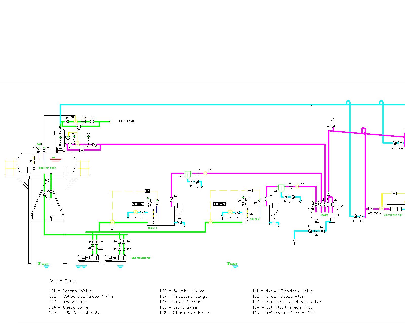Click the 2.05 control valve on make-up water line
The image size is (405, 324).
click(75, 121)
